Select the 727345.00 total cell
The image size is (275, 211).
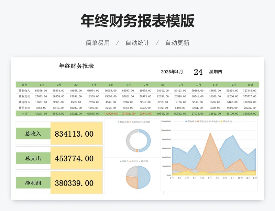250,91
